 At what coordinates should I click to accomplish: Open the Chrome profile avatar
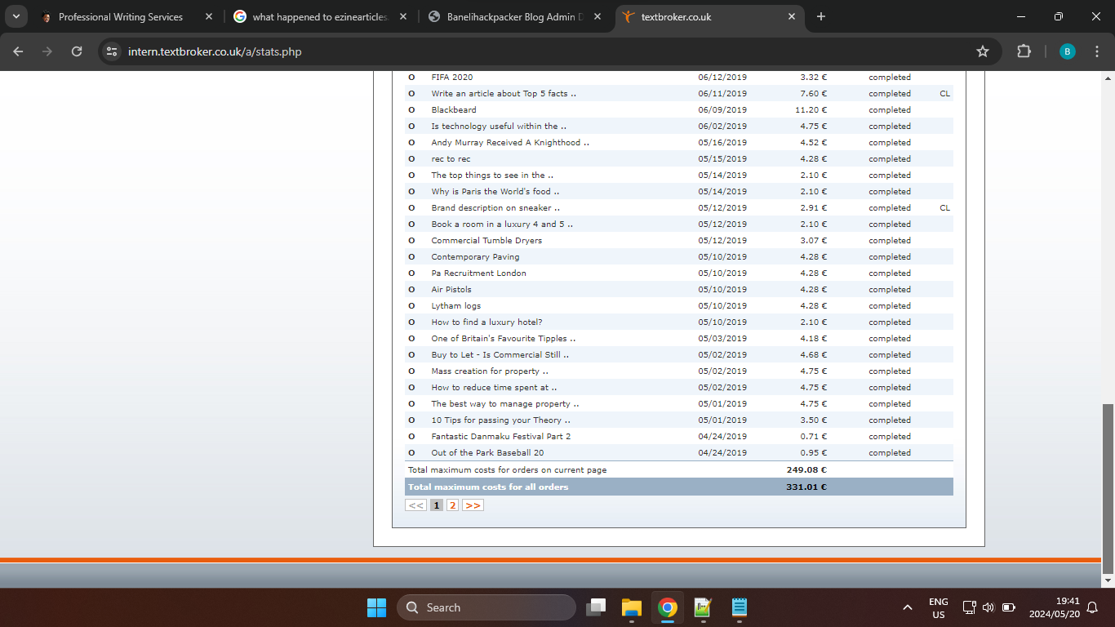[1067, 51]
